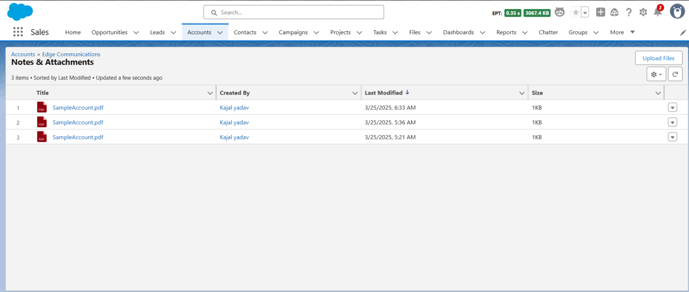Open the App Launcher grid icon
Viewport: 689px width, 292px height.
[x=18, y=32]
